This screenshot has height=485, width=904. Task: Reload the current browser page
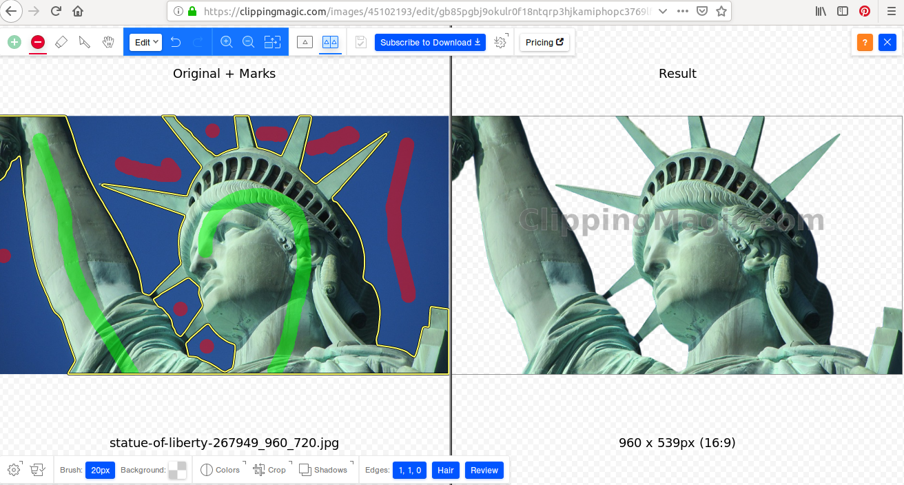[x=56, y=11]
